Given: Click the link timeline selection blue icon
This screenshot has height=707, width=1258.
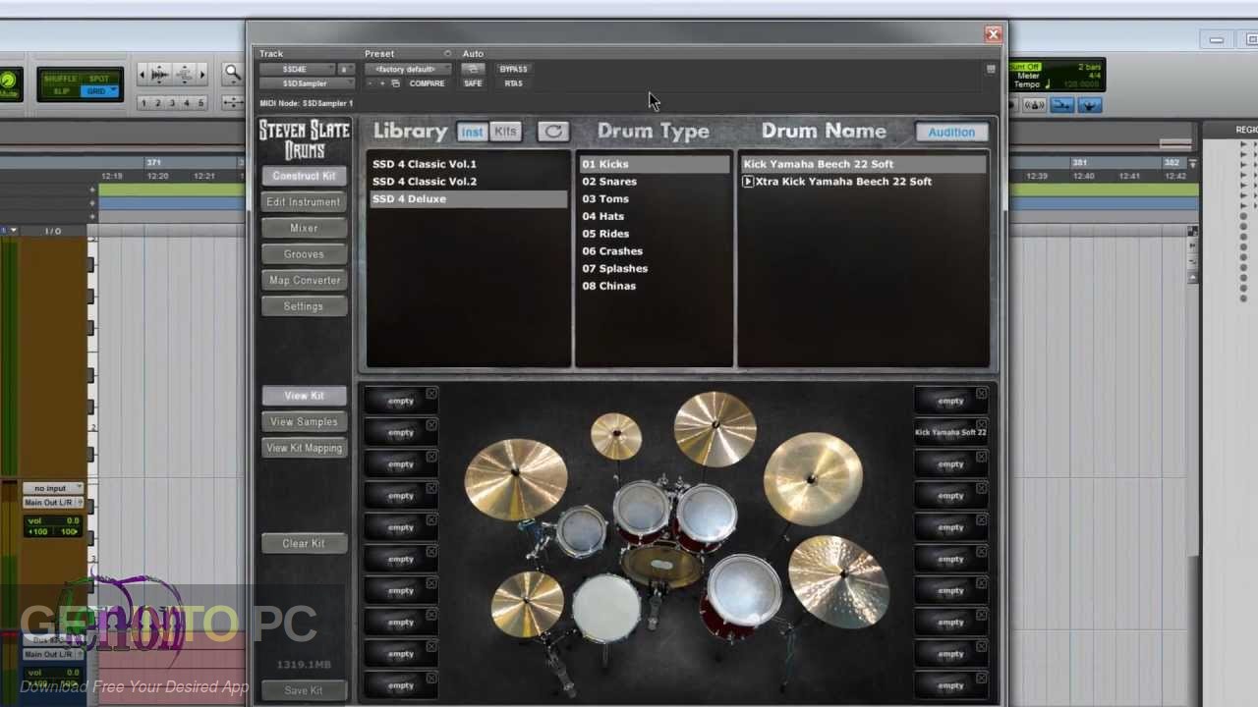Looking at the screenshot, I should [x=1062, y=105].
